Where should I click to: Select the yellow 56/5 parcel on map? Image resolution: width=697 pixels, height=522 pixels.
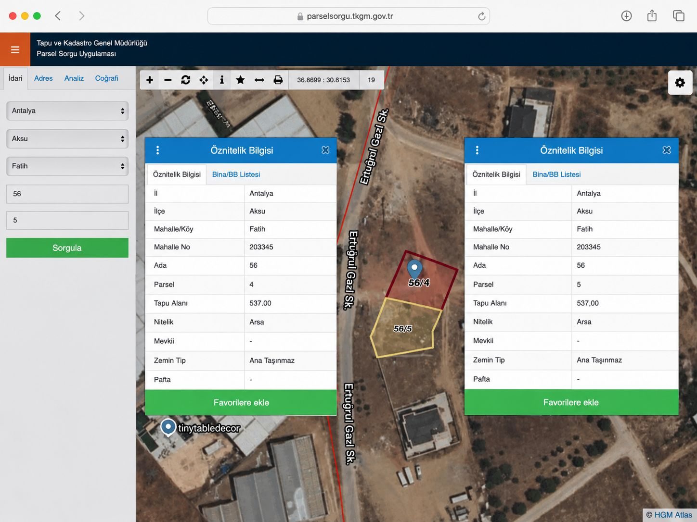pos(404,328)
